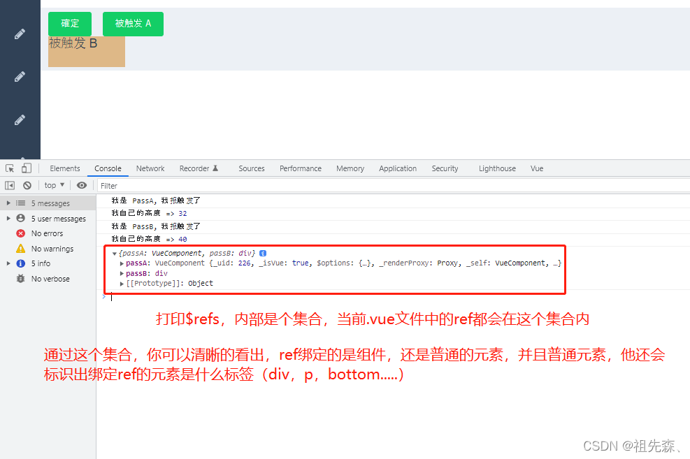690x459 pixels.
Task: Open the Lighthouse tab
Action: tap(497, 168)
